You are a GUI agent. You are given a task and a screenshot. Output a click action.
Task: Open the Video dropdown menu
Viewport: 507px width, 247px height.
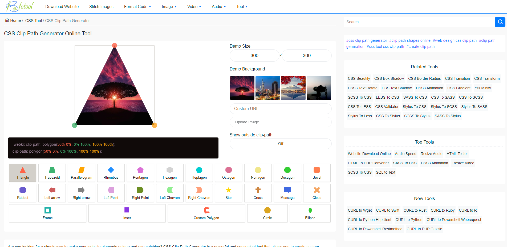click(x=194, y=7)
